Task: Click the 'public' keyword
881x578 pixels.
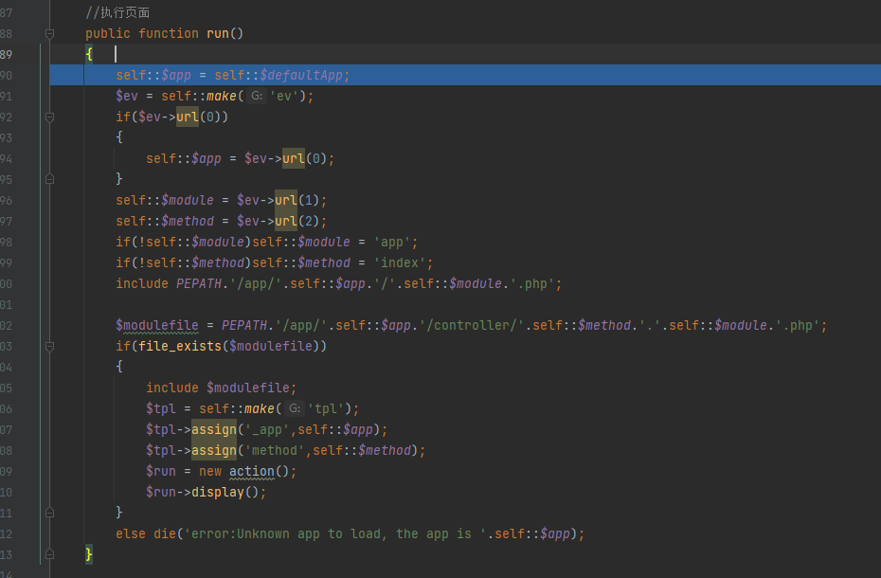Action: [x=108, y=34]
